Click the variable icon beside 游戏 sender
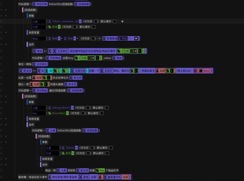Screen dimensions: 244x181 pos(81,177)
